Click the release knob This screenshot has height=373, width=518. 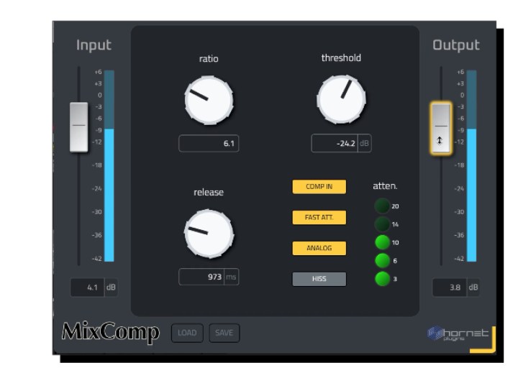[209, 234]
